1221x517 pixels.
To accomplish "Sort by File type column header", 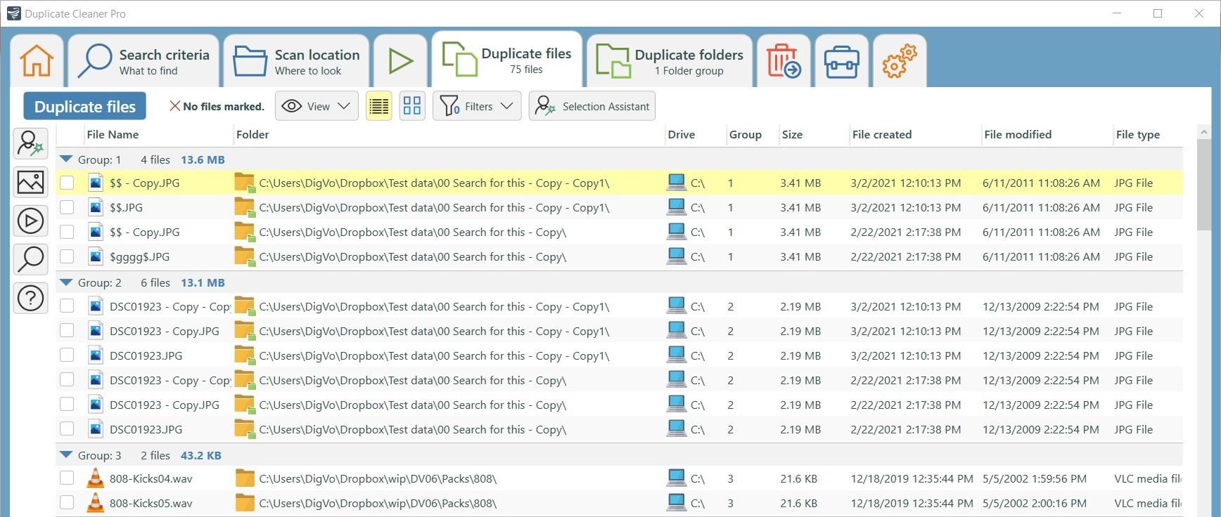I will click(1137, 134).
